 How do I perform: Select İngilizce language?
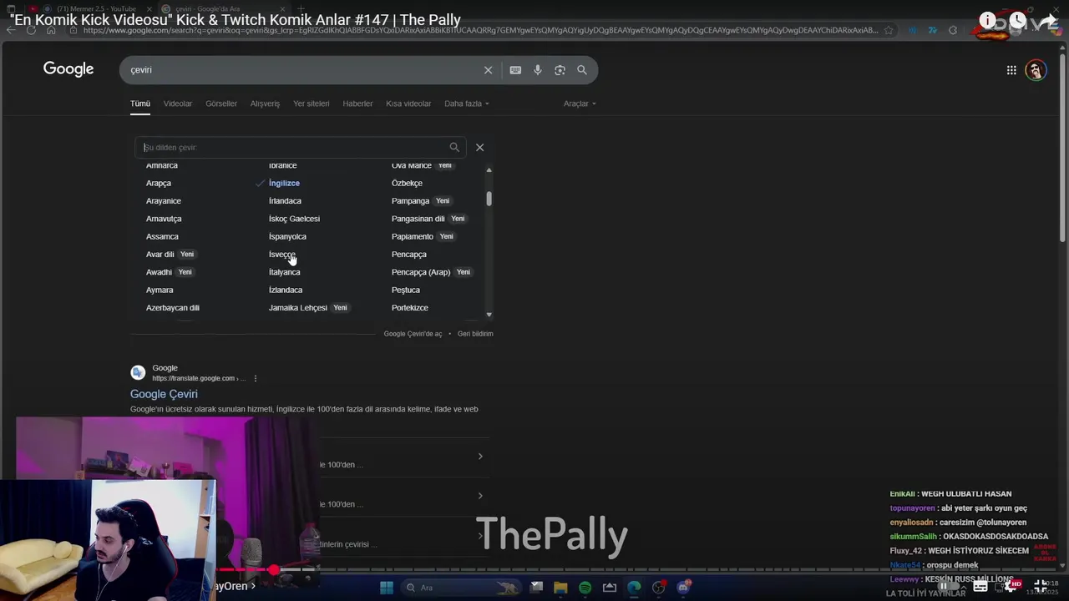pyautogui.click(x=284, y=183)
